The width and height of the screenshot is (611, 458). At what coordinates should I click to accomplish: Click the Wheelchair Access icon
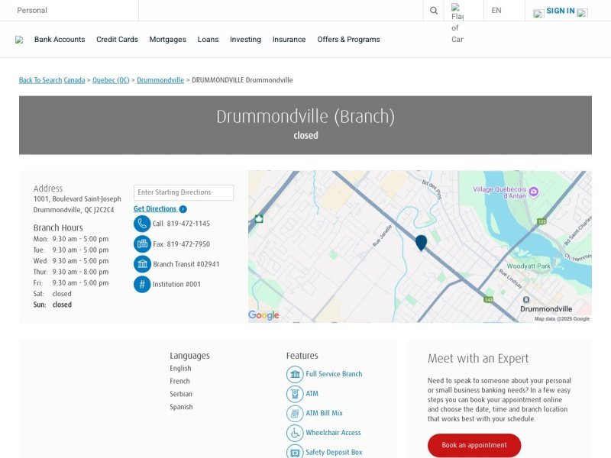pos(295,433)
